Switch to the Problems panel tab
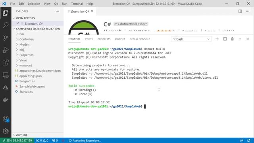The height and width of the screenshot is (143, 254). point(104,39)
